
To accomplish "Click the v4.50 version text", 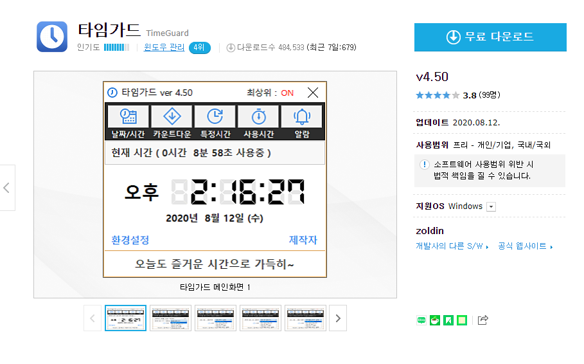I will [x=432, y=77].
